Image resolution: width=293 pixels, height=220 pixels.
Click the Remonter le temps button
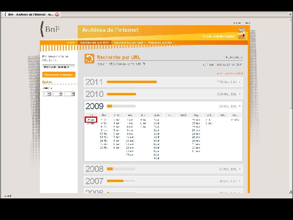pyautogui.click(x=59, y=75)
